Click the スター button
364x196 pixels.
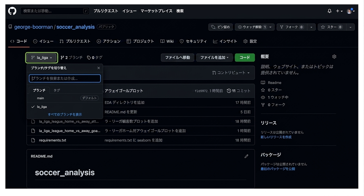pos(332,27)
